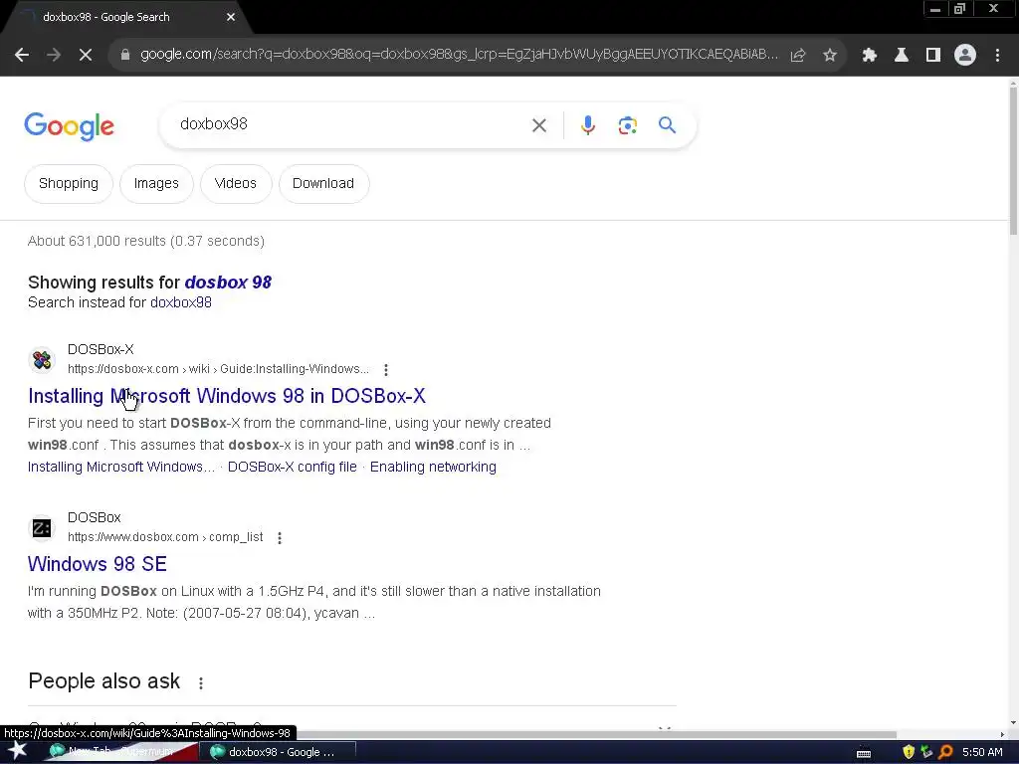Close the doxbox98 Google Search tab

pos(231,17)
